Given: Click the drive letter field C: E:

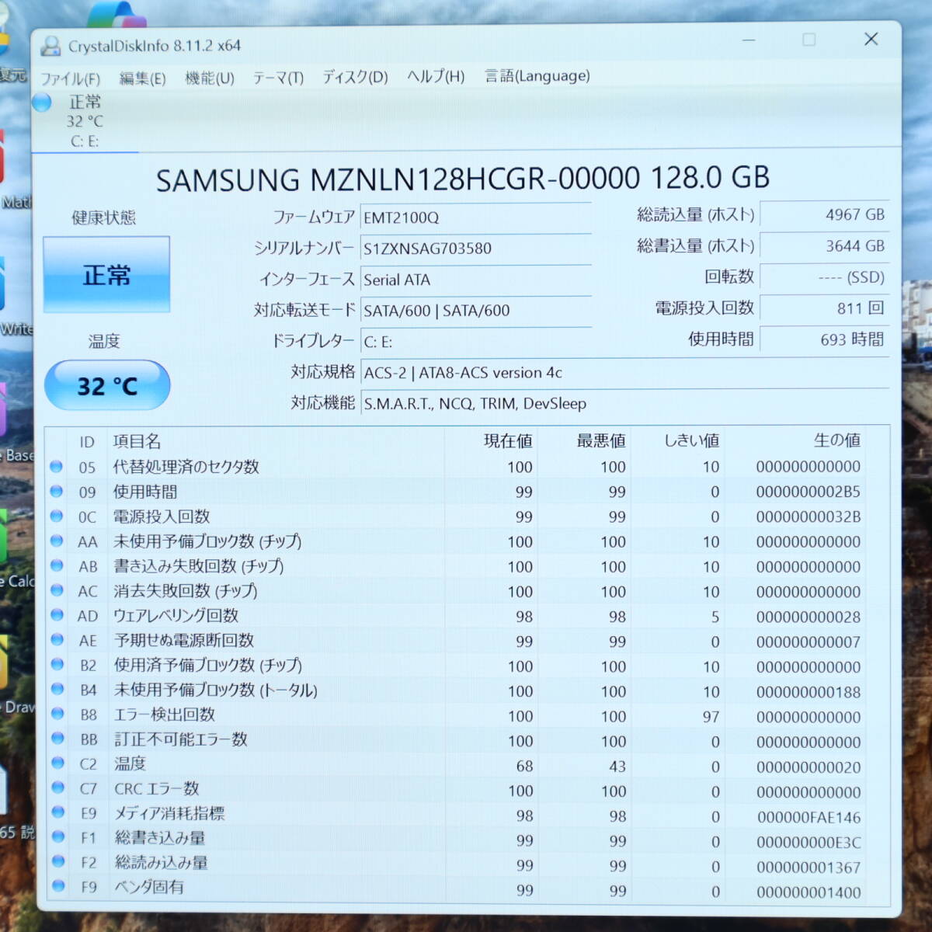Looking at the screenshot, I should point(475,342).
